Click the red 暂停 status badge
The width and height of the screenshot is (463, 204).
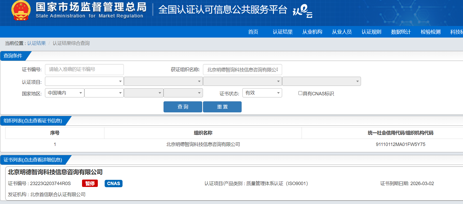(90, 183)
